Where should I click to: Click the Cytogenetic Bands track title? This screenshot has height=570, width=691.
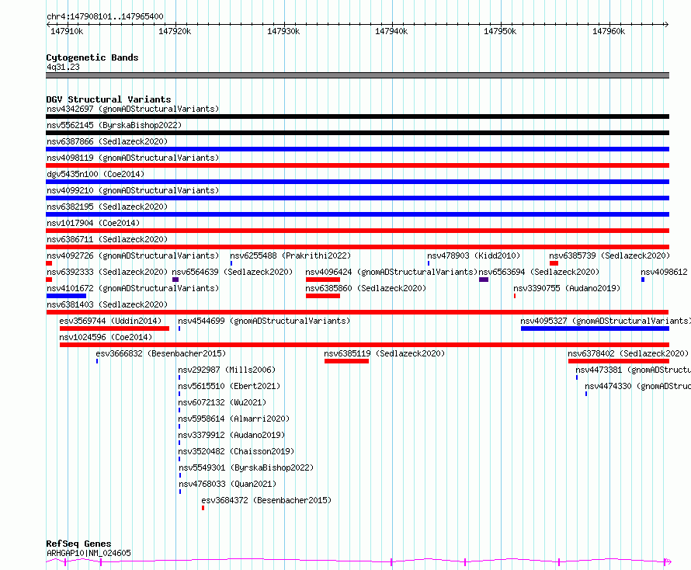(x=92, y=57)
